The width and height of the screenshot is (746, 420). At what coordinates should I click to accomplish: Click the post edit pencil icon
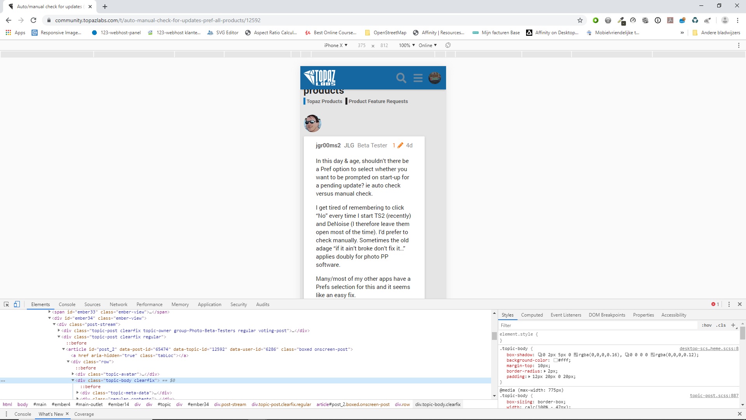tap(400, 145)
